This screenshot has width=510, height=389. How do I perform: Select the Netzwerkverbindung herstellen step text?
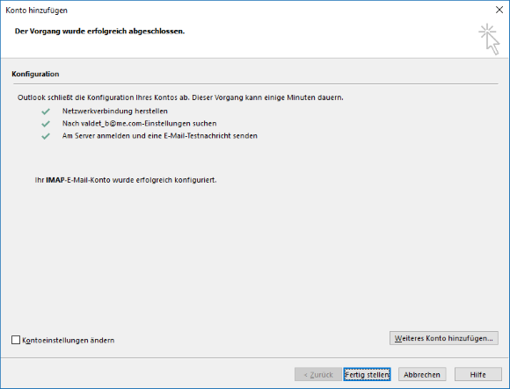pyautogui.click(x=115, y=111)
